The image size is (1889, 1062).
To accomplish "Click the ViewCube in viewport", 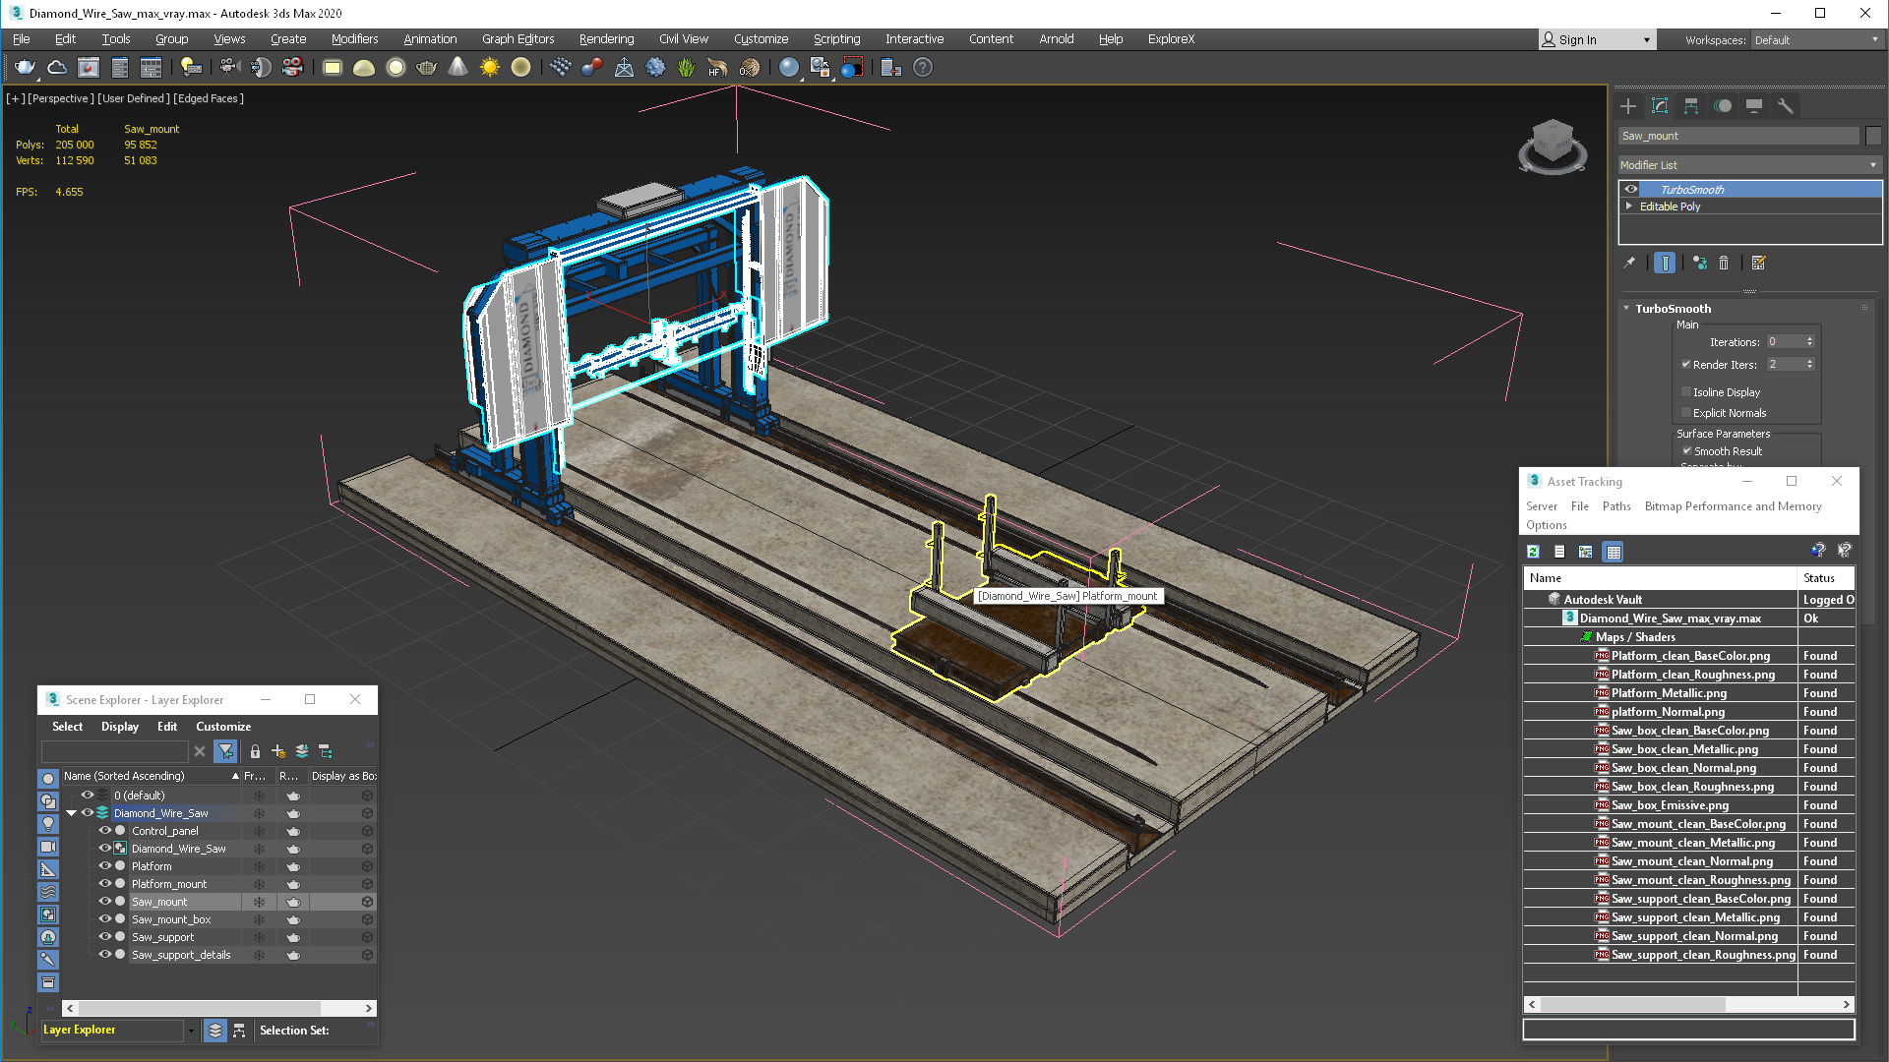I will tap(1553, 145).
